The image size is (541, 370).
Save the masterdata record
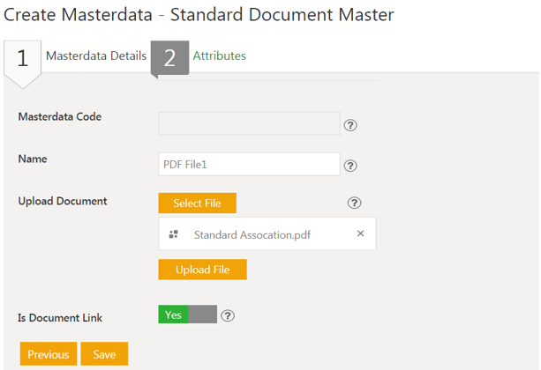pyautogui.click(x=104, y=354)
